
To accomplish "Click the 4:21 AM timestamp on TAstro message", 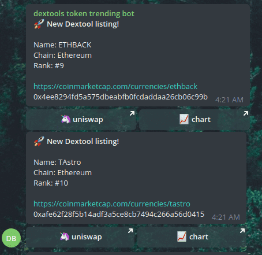I will [x=226, y=217].
